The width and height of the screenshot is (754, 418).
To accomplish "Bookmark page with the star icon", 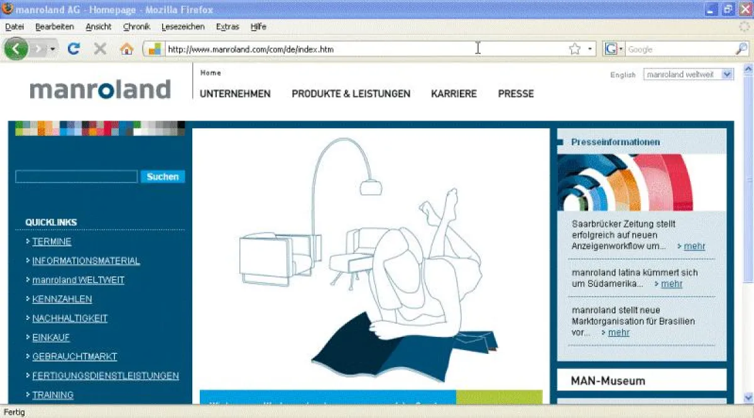I will tap(574, 49).
